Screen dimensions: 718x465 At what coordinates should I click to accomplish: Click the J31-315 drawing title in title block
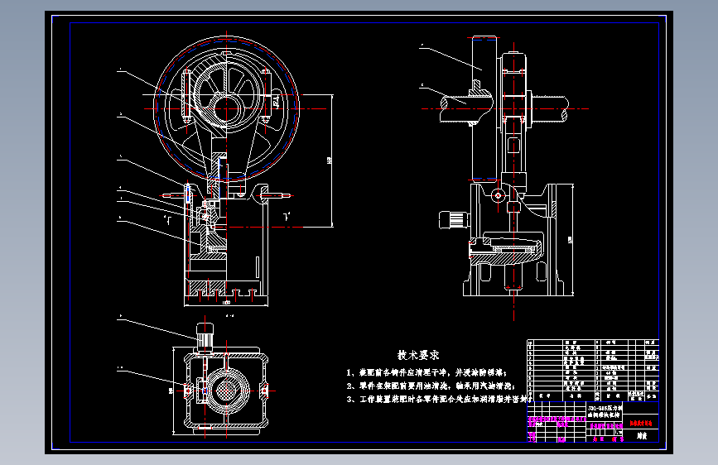tap(605, 411)
